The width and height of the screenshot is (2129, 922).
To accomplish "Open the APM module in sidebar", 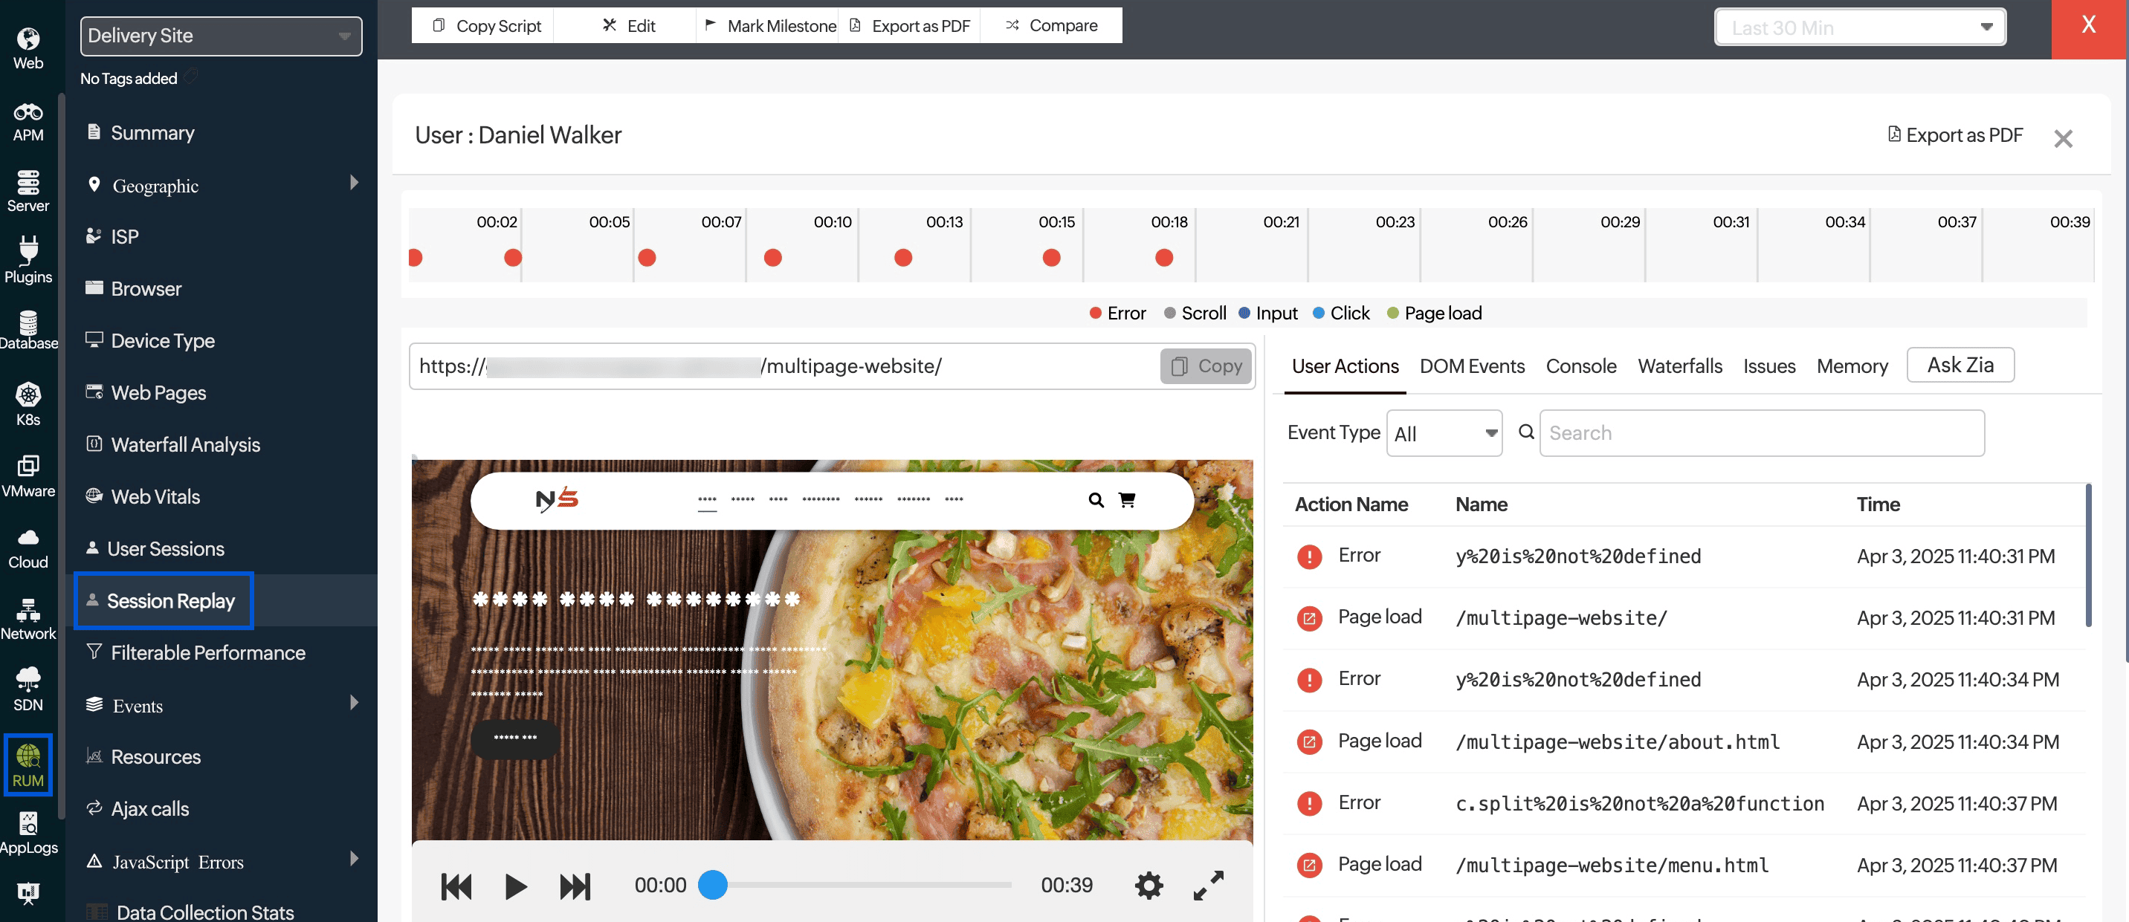I will [x=28, y=121].
